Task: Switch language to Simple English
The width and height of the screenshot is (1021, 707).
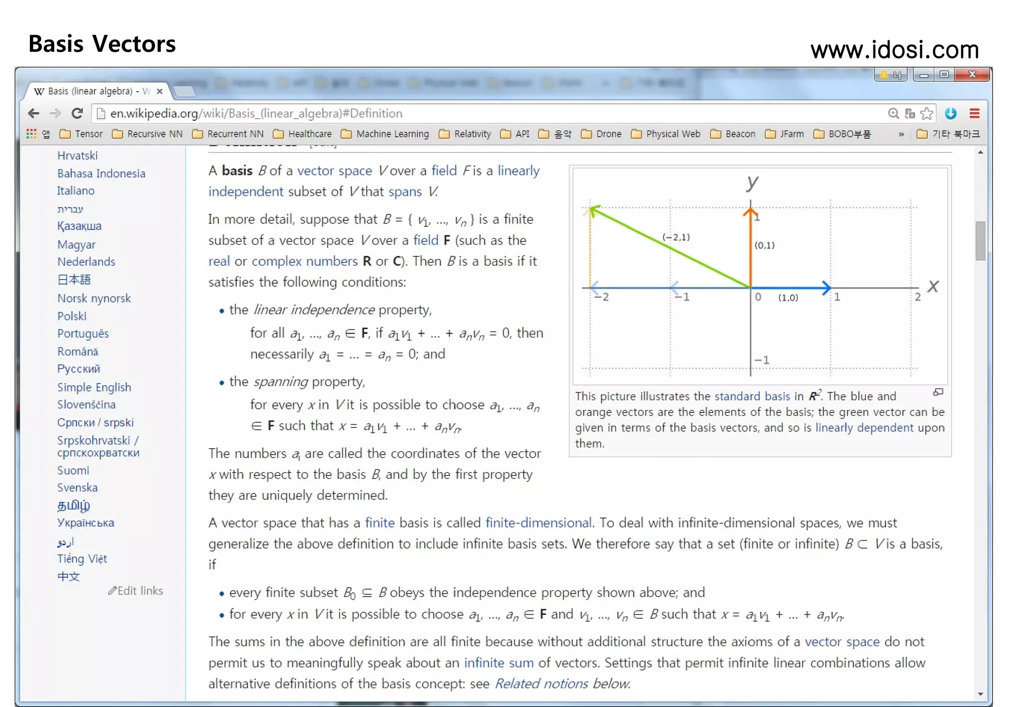Action: click(x=94, y=387)
